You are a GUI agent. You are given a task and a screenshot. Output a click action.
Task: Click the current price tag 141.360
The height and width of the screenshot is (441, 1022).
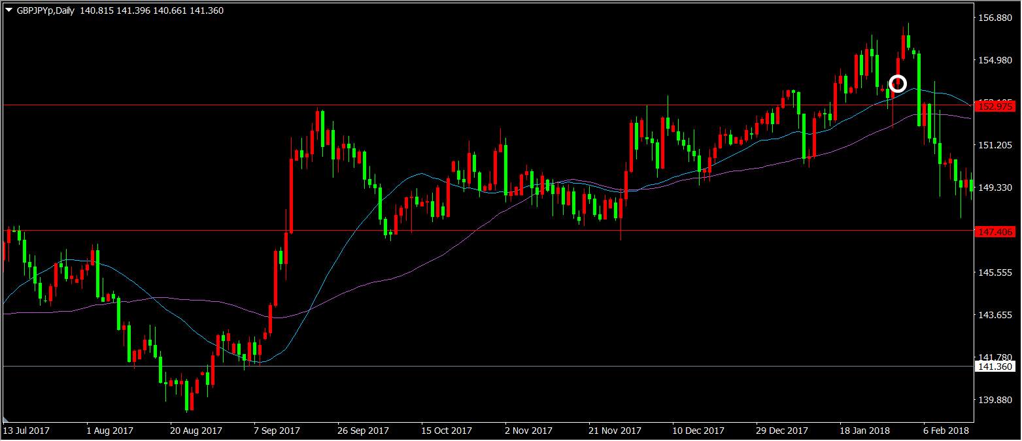(995, 367)
